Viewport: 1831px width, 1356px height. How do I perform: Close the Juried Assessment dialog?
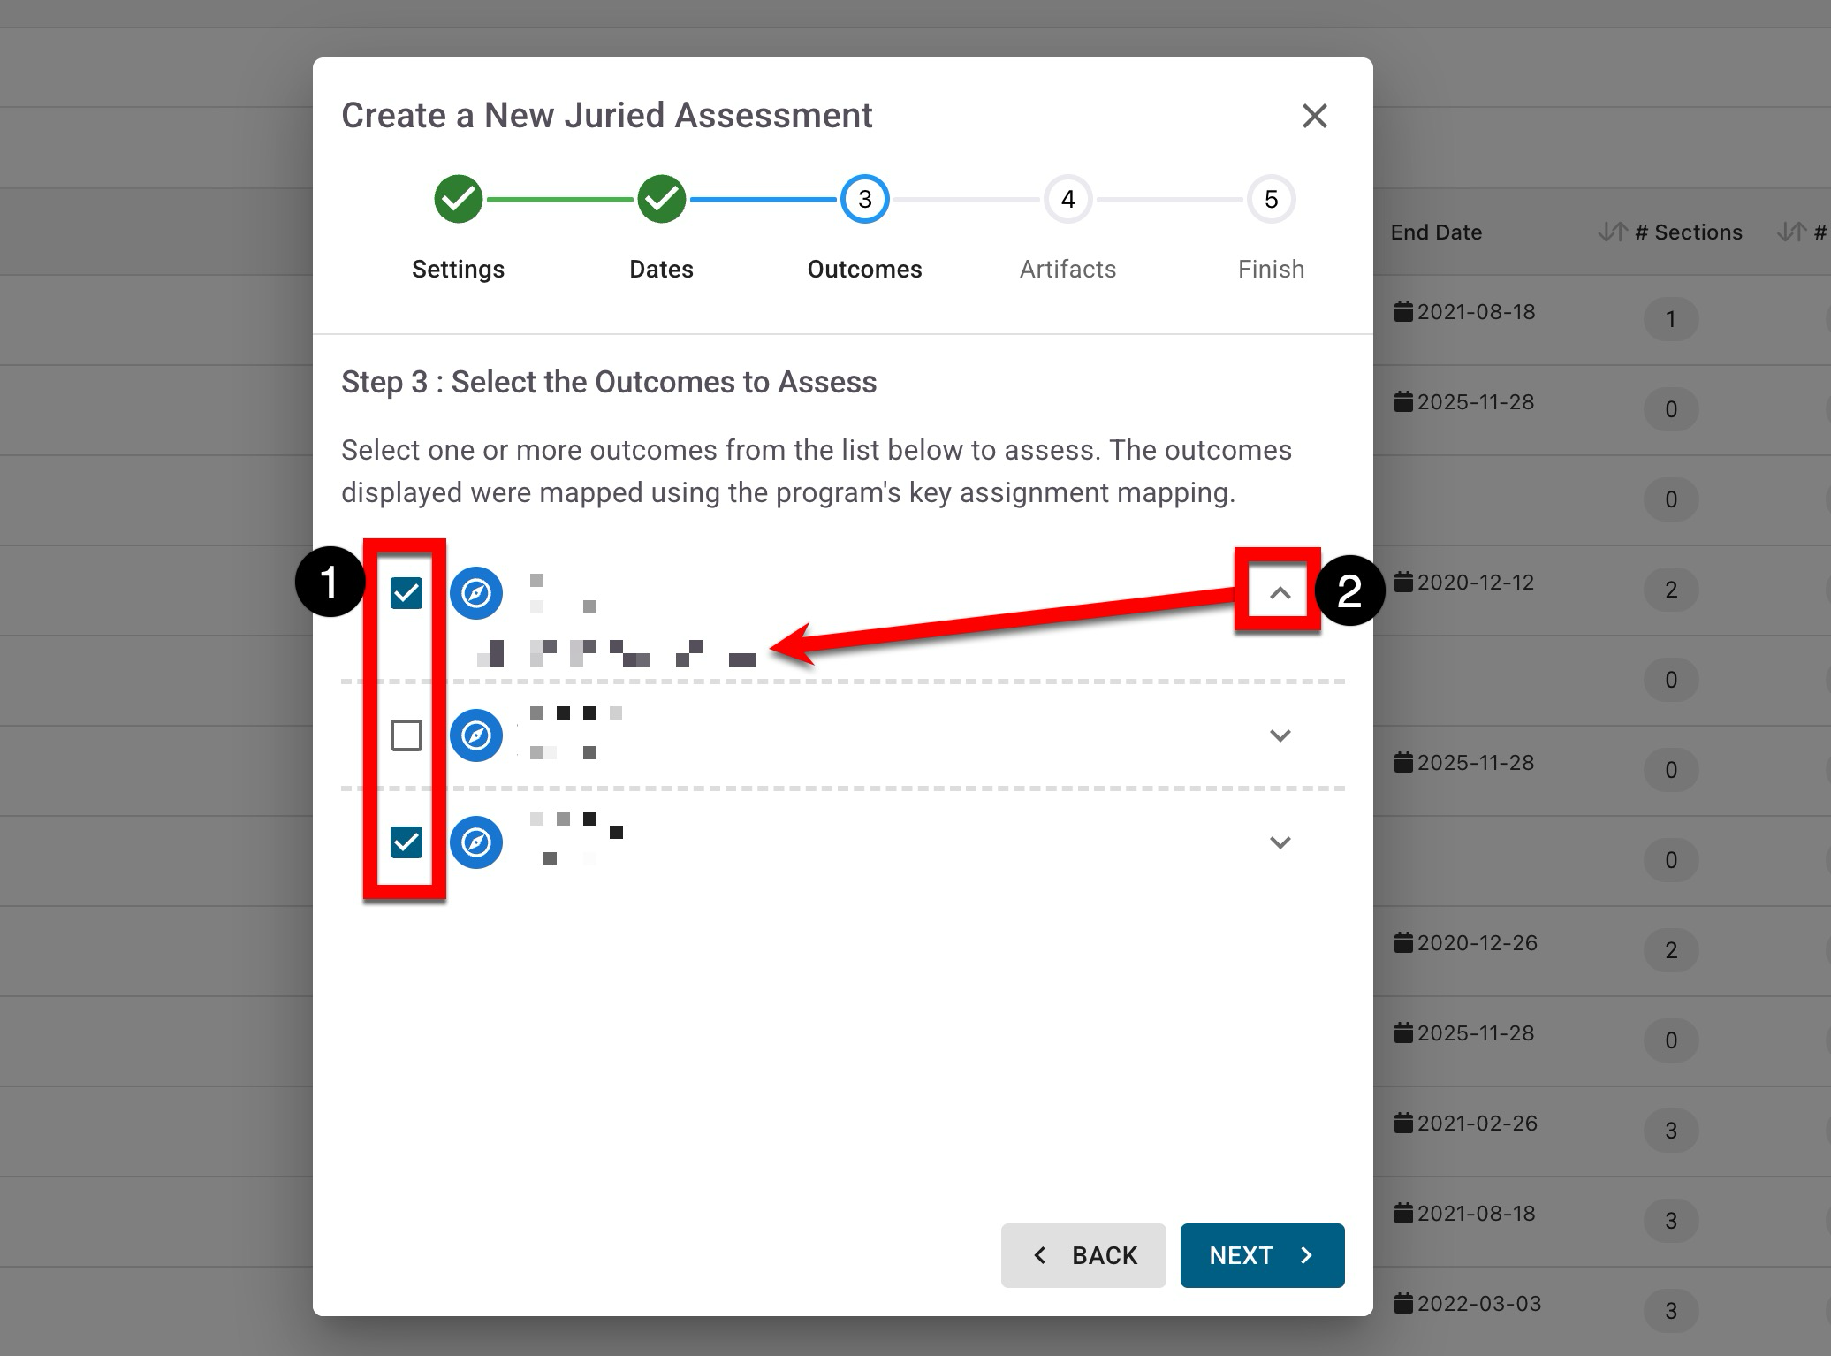click(x=1314, y=116)
